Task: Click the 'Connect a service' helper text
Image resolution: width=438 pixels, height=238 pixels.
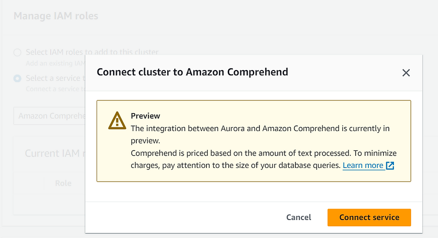Action: 55,89
